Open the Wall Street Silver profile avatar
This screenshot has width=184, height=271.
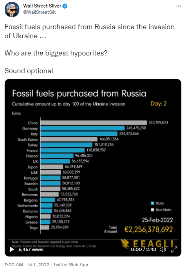12,9
